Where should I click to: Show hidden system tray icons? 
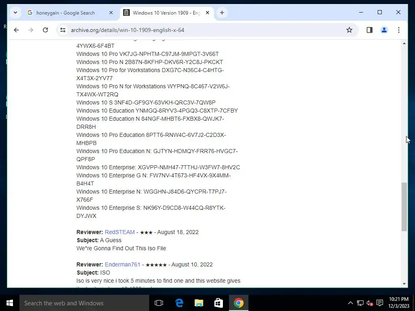coord(350,303)
